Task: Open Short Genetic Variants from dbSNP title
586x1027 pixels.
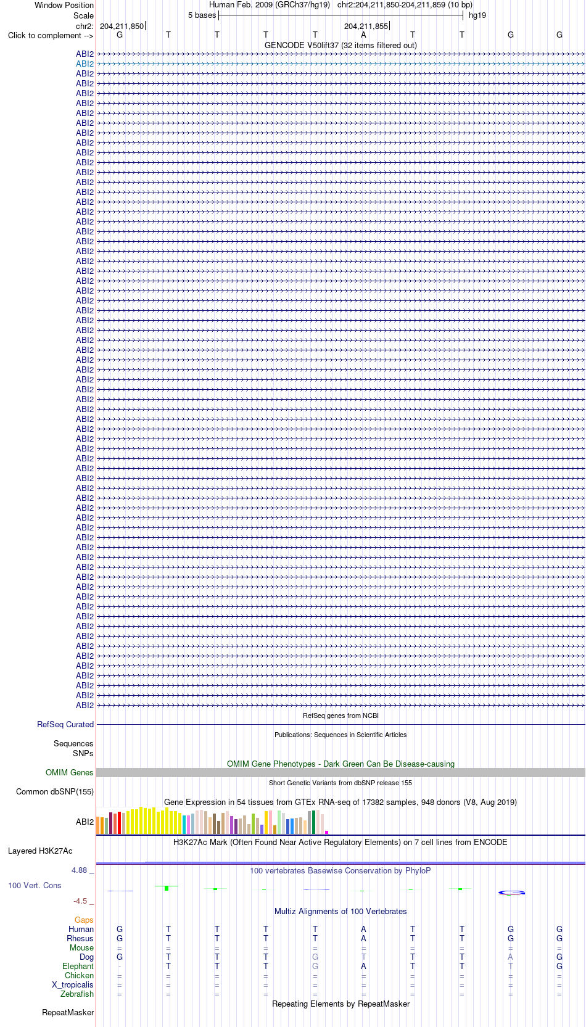Action: pos(340,783)
